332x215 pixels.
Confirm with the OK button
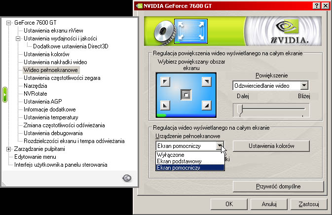click(x=229, y=204)
